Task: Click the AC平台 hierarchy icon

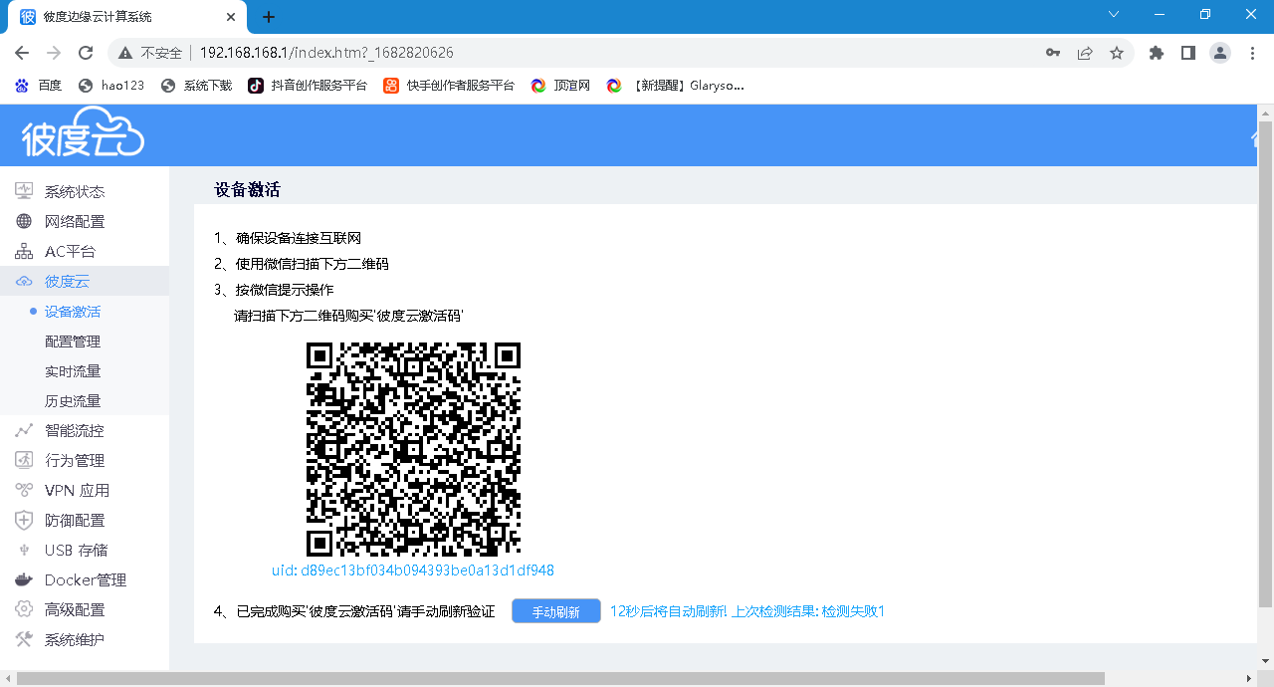Action: pos(24,251)
